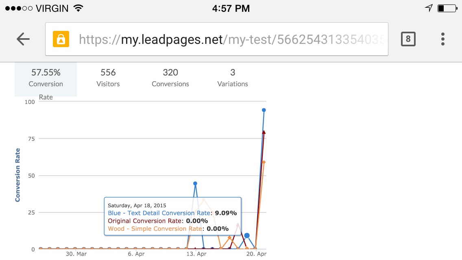The image size is (462, 260).
Task: Click the Blue - Text Detail tooltip entry
Action: point(172,213)
